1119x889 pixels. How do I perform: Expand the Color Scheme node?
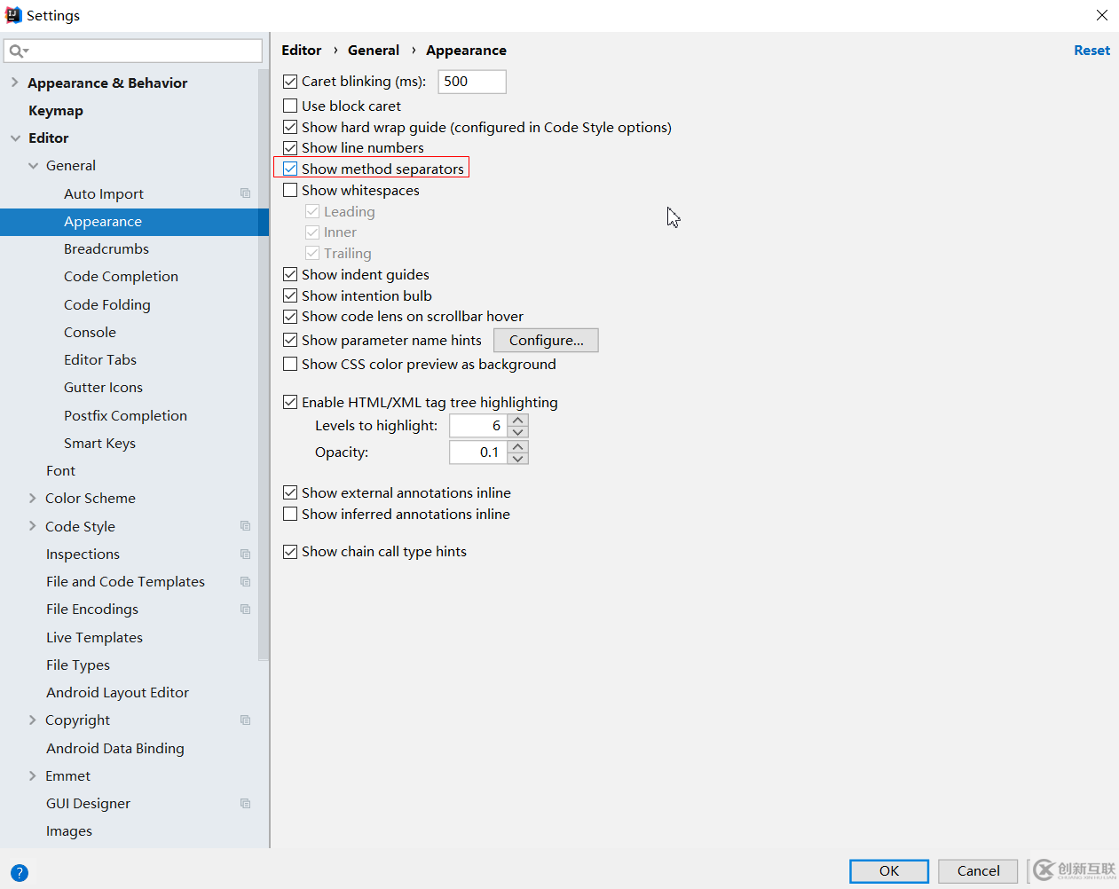(x=33, y=499)
